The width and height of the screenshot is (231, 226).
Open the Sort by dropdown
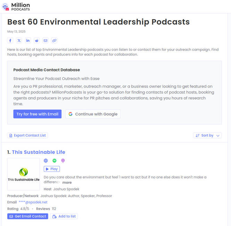[x=207, y=135]
